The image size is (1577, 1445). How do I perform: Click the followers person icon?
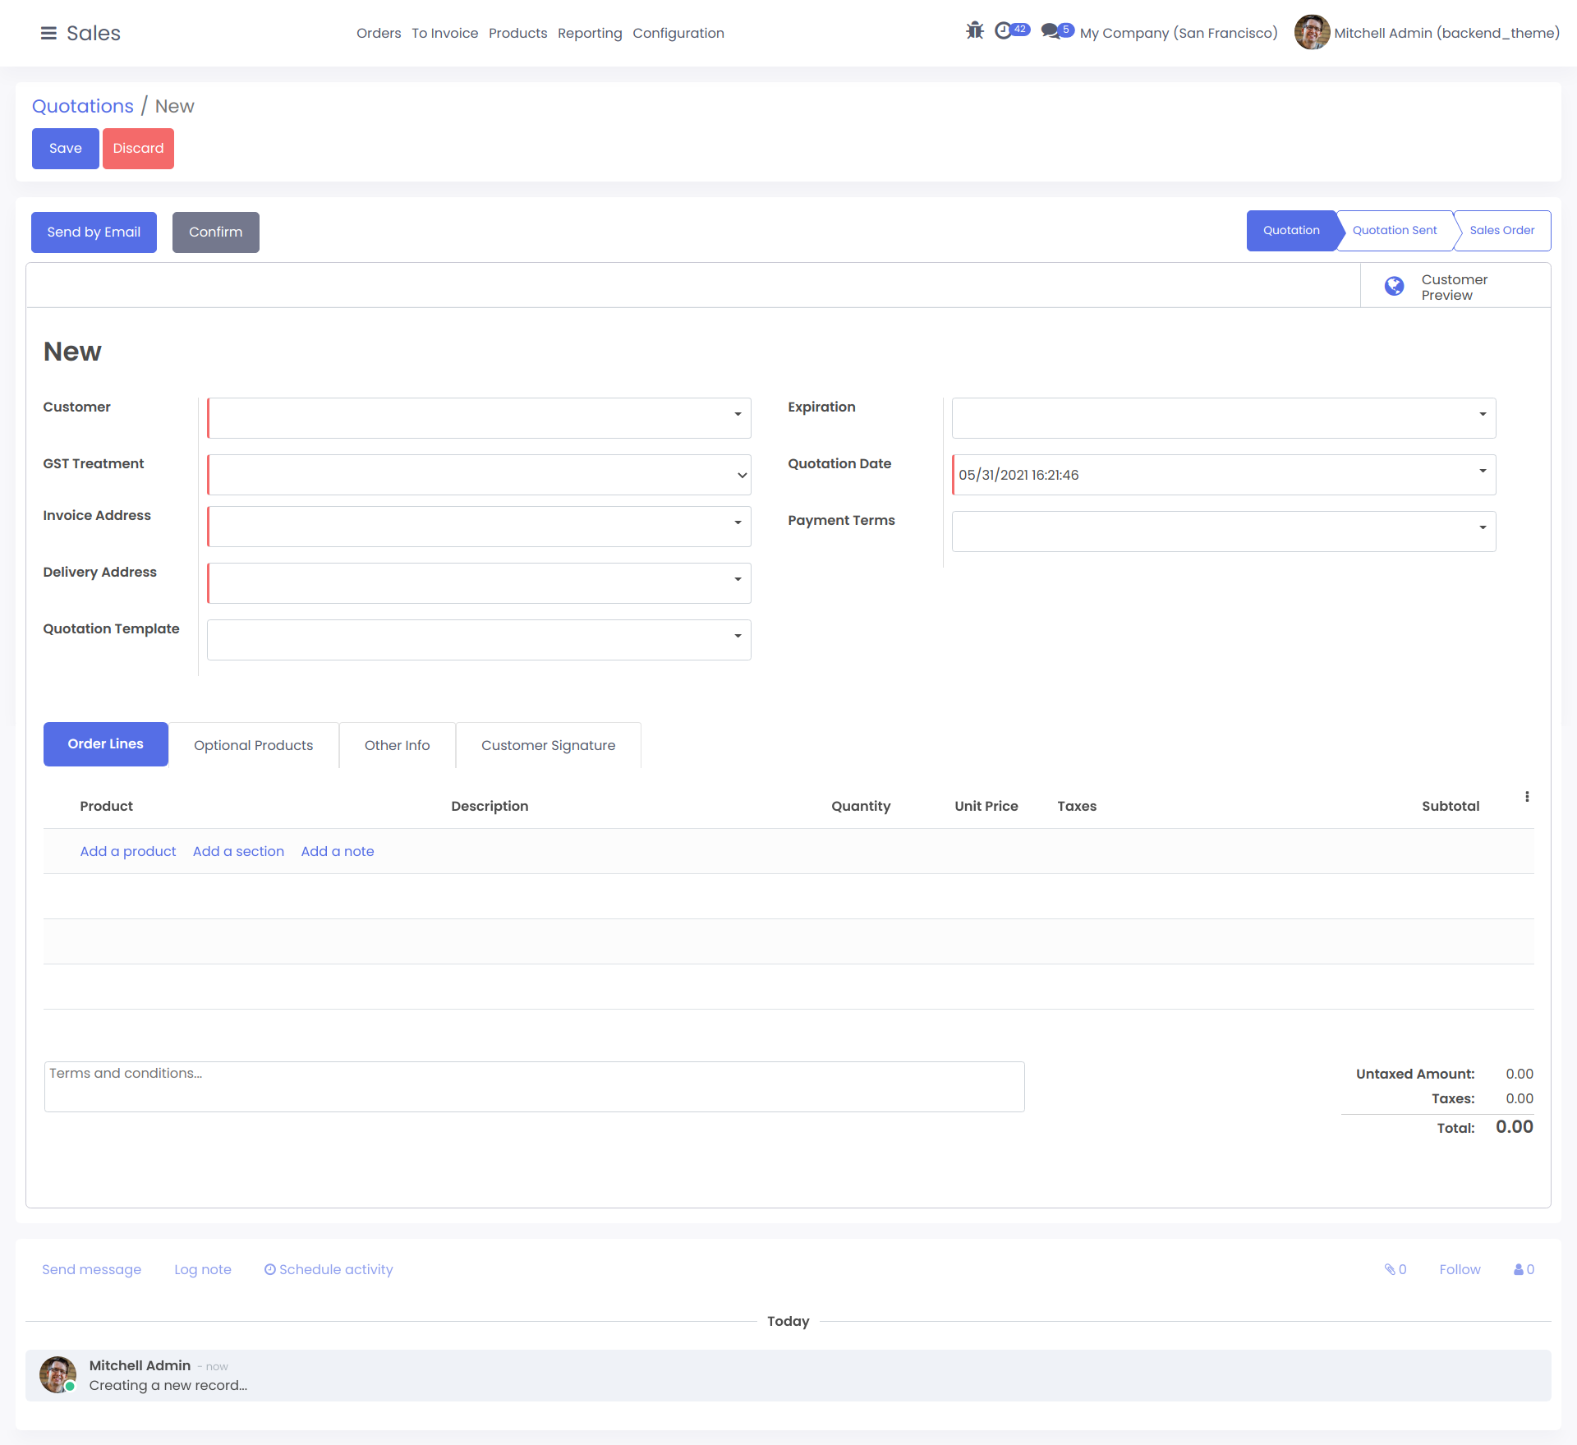pos(1519,1269)
